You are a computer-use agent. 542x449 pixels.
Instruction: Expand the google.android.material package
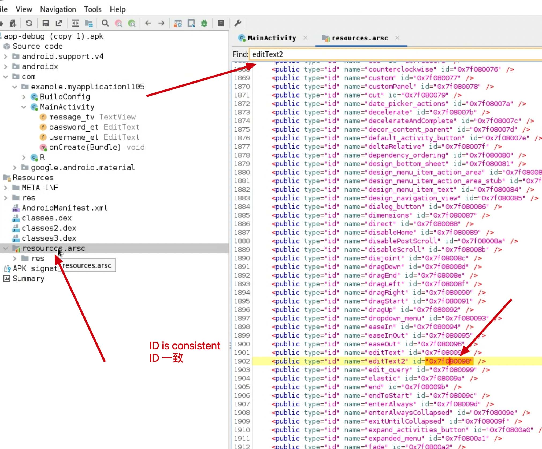15,167
